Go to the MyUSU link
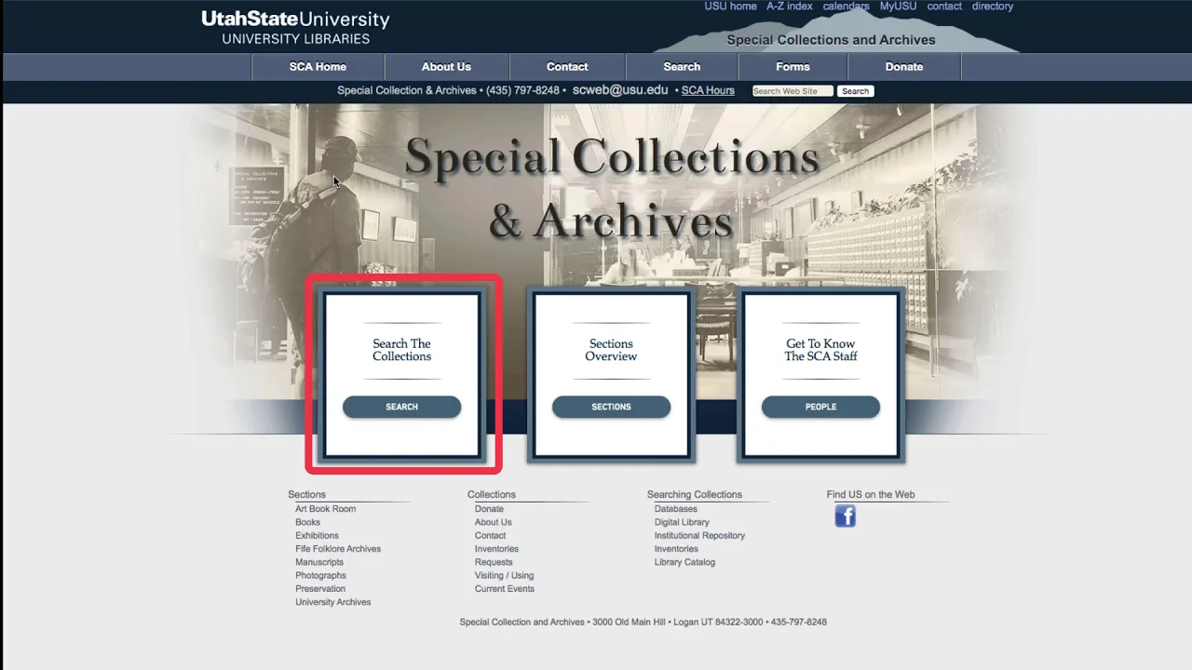 point(898,7)
